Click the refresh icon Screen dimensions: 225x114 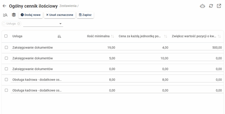coord(211,6)
